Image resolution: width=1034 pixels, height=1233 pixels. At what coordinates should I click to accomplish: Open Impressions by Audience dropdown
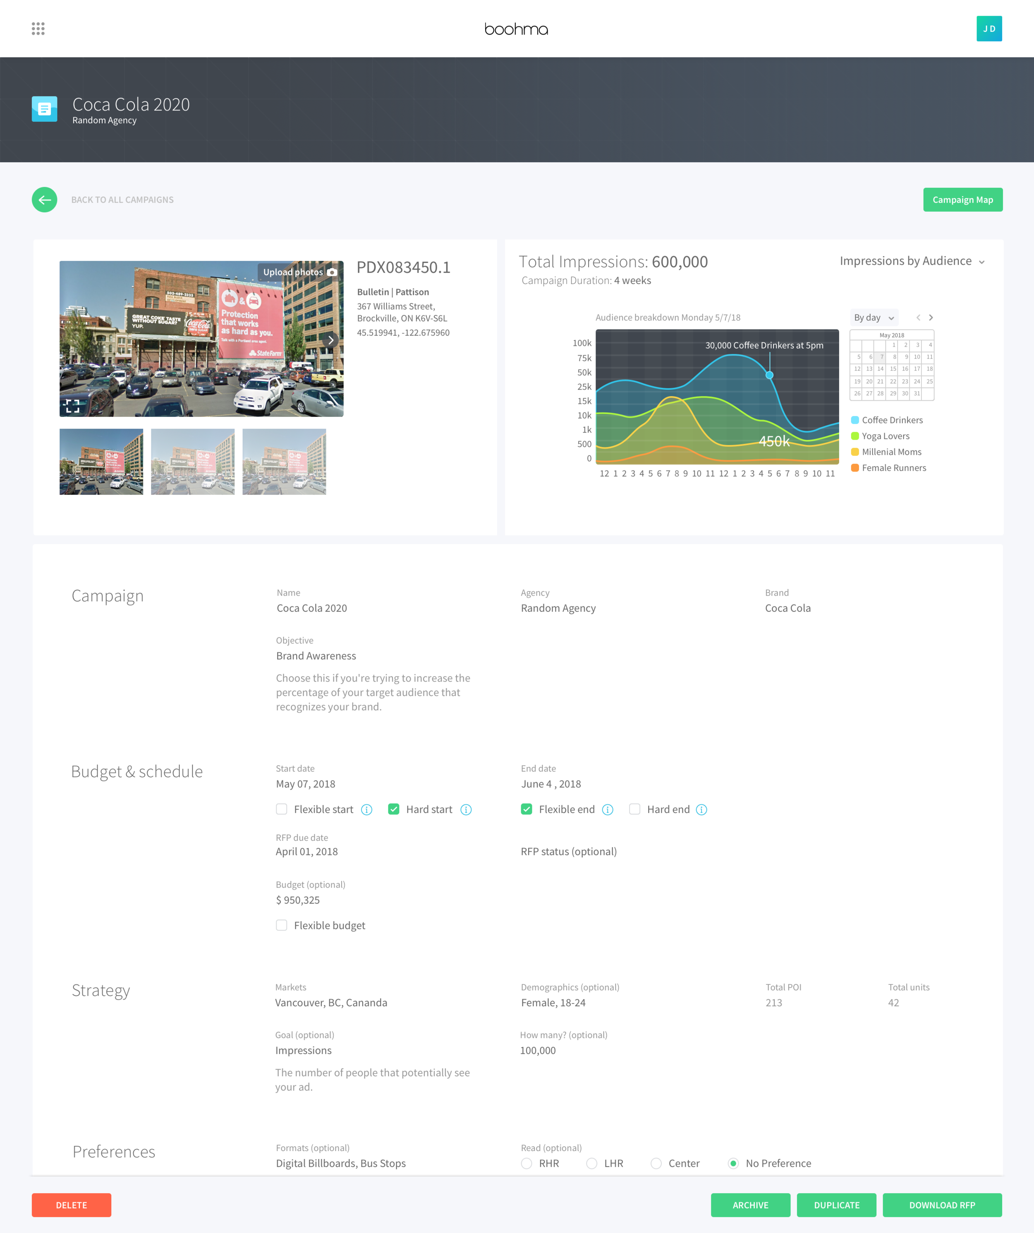(912, 261)
